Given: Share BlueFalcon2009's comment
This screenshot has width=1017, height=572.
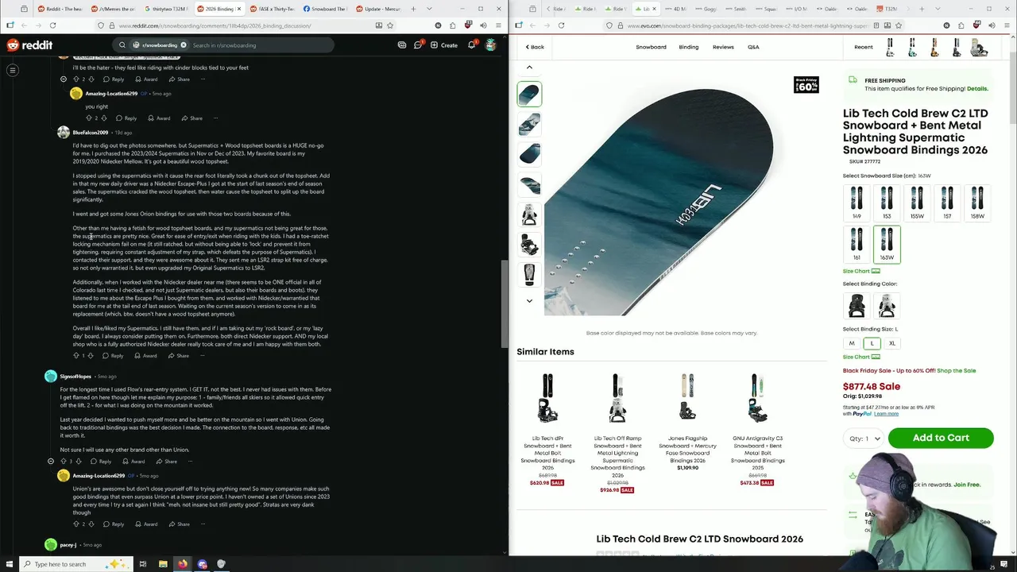Looking at the screenshot, I should (178, 356).
